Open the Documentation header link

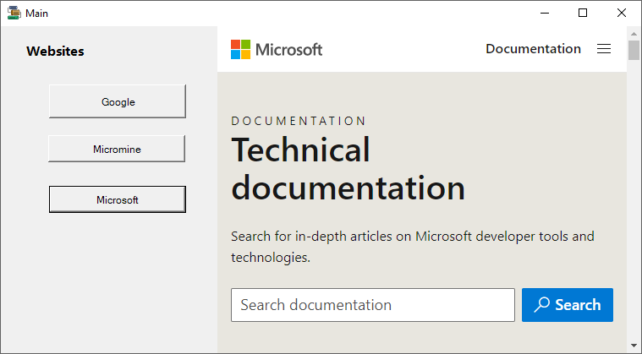tap(533, 49)
